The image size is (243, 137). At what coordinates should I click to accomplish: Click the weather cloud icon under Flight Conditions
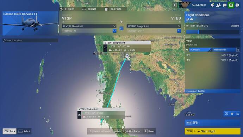pyautogui.click(x=192, y=19)
